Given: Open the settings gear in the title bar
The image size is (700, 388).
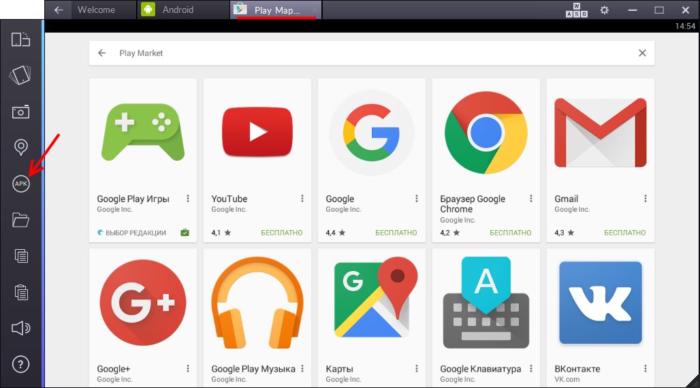Looking at the screenshot, I should [x=605, y=10].
